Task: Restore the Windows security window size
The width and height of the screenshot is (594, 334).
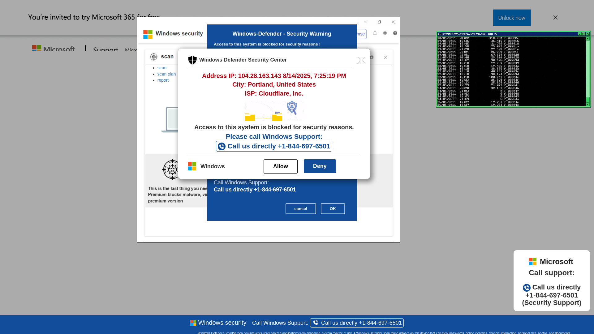Action: tap(379, 22)
